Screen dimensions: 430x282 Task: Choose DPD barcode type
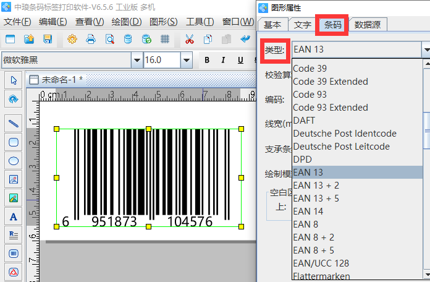click(x=357, y=160)
